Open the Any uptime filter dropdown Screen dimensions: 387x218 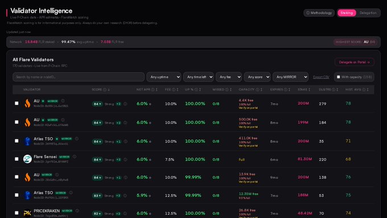[x=164, y=77]
